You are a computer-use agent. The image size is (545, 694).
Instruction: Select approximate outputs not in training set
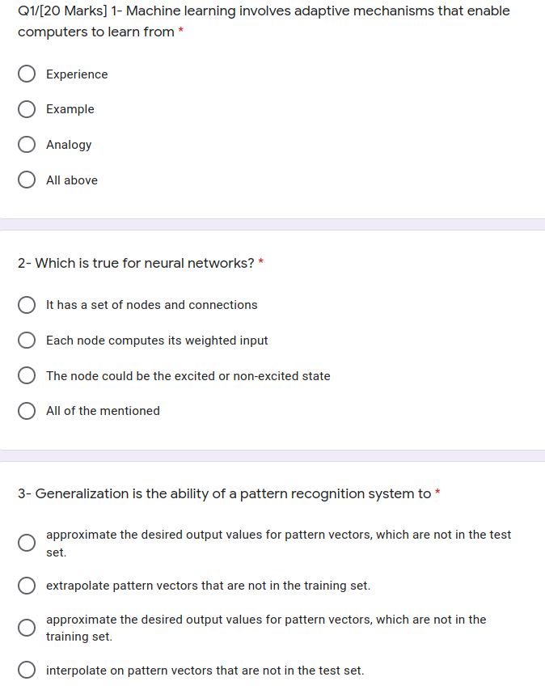pyautogui.click(x=27, y=628)
